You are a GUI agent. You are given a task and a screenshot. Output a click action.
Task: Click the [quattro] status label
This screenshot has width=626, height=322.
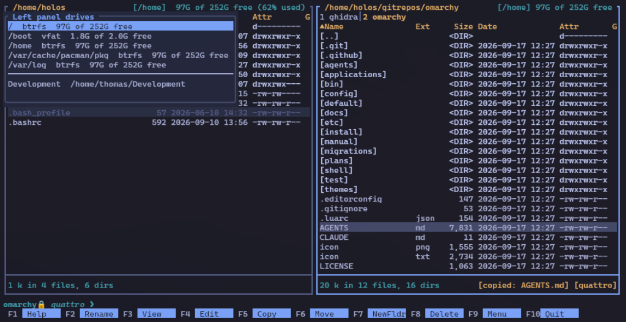click(596, 285)
